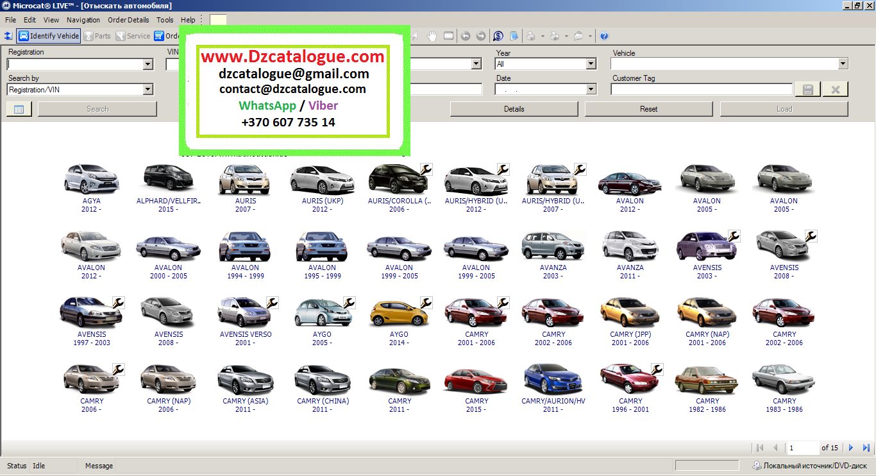Screen dimensions: 876x476
Task: Click the first printer icon
Action: 532,36
